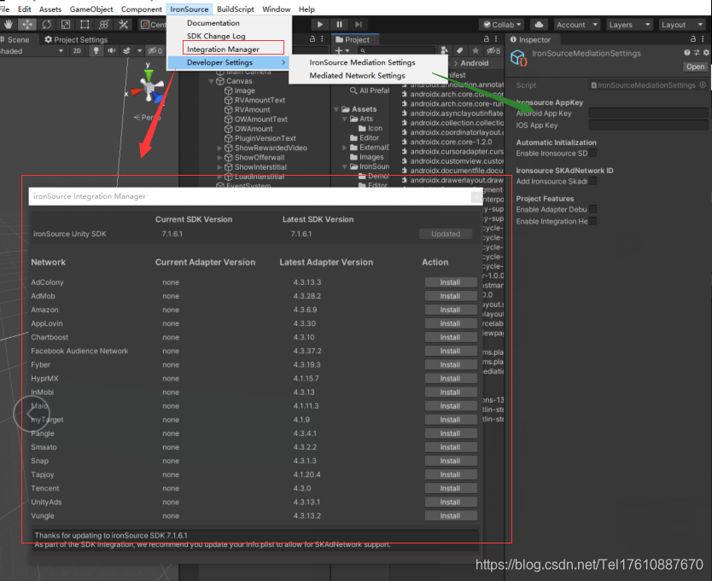
Task: Enable Ironsource SDK automatic initialization checkbox
Action: pos(592,153)
